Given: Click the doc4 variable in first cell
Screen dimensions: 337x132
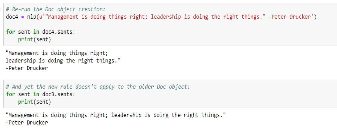Looking at the screenshot, I should coord(12,17).
